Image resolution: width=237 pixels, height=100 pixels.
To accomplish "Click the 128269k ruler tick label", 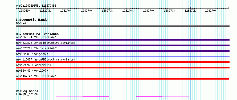I will tap(24, 11).
